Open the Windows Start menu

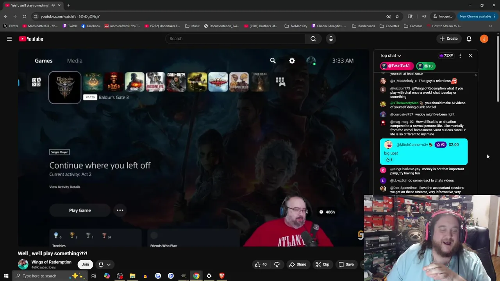pyautogui.click(x=6, y=276)
